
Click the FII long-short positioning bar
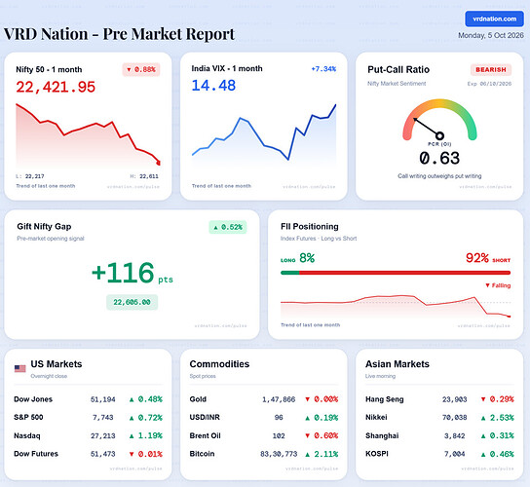click(396, 273)
